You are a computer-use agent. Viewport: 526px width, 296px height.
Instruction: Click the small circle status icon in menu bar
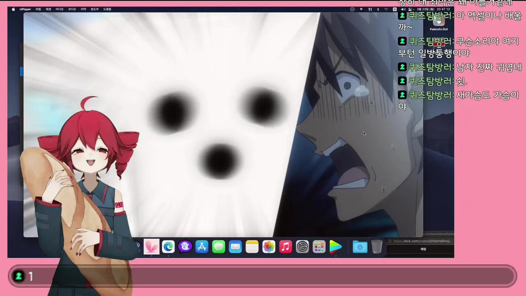point(361,9)
